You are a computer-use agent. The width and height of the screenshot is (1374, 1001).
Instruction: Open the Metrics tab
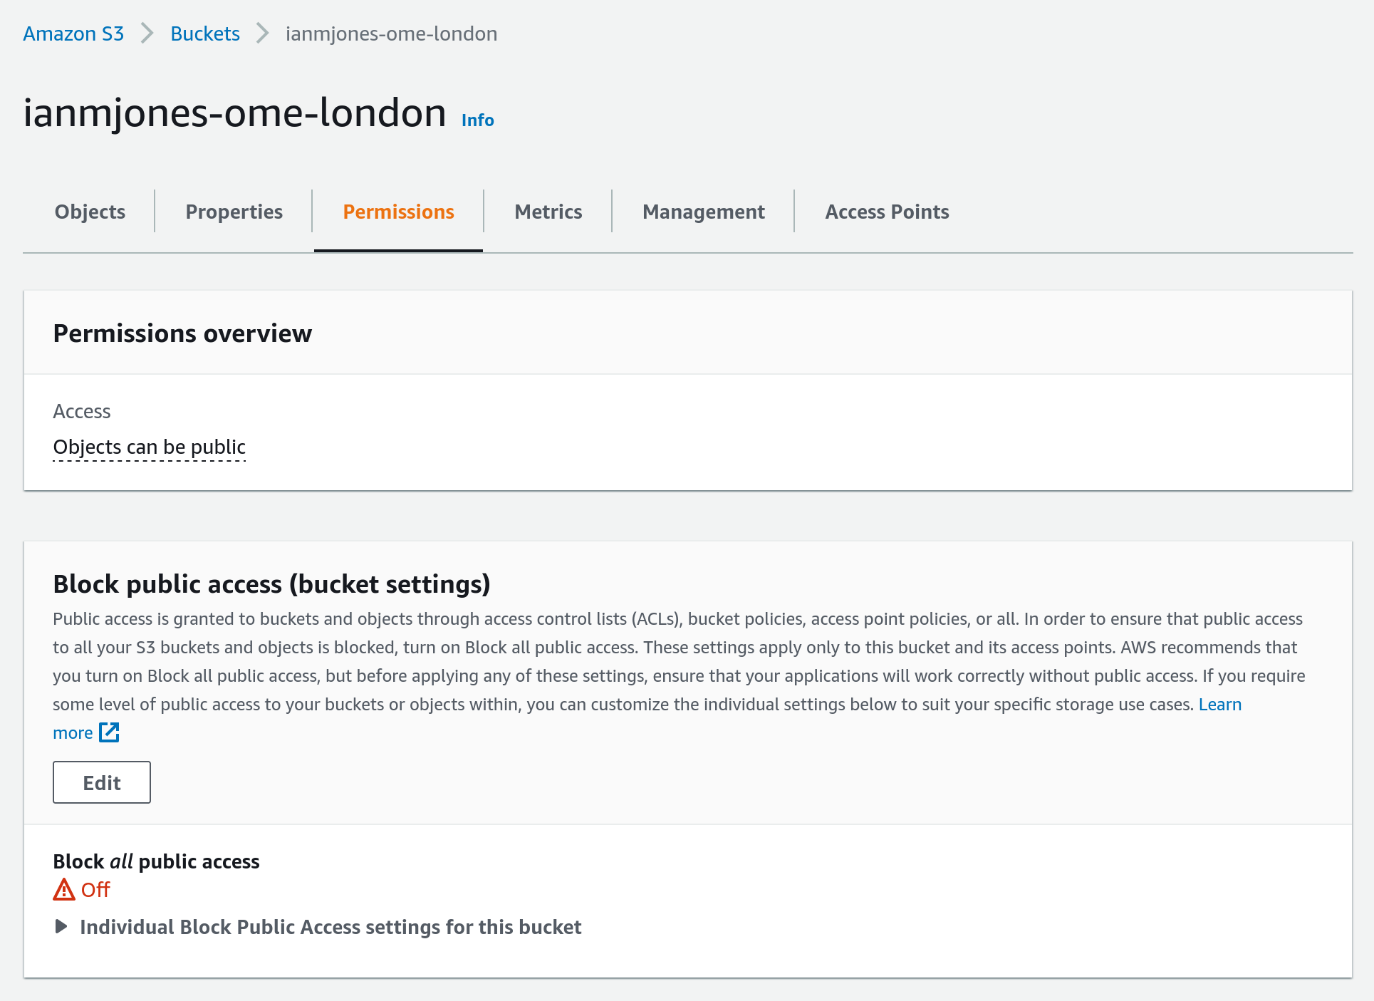coord(548,212)
